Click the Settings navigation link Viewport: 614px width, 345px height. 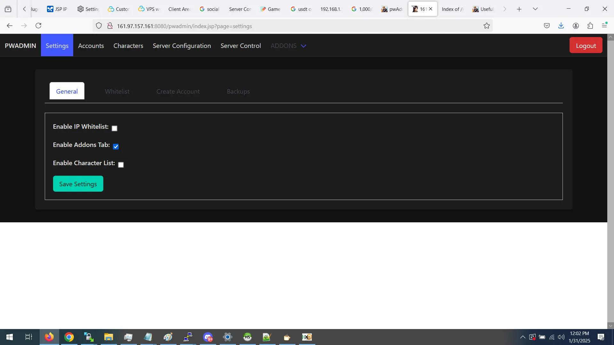pos(57,45)
